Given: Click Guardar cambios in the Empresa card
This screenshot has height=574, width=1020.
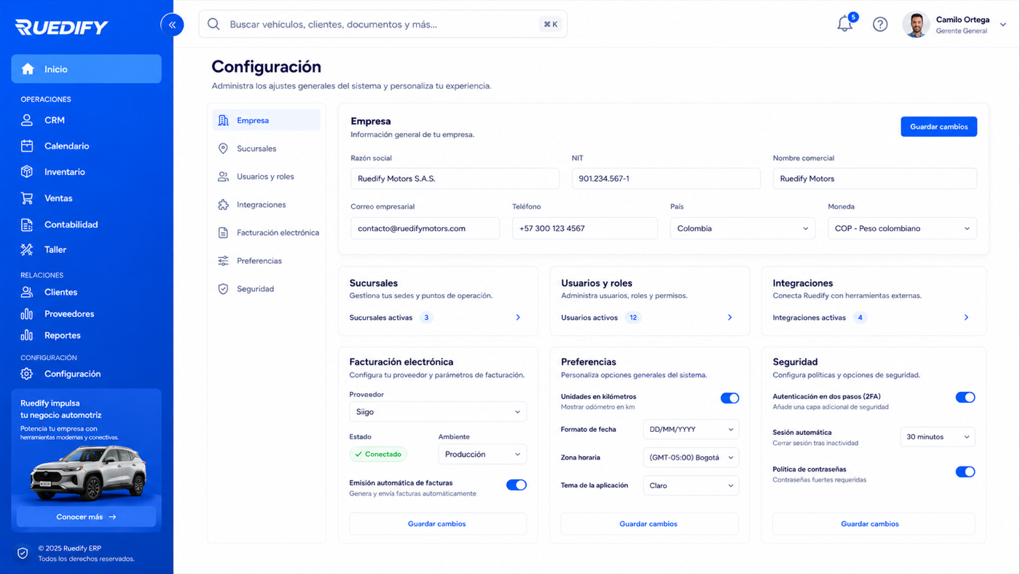Looking at the screenshot, I should (939, 127).
